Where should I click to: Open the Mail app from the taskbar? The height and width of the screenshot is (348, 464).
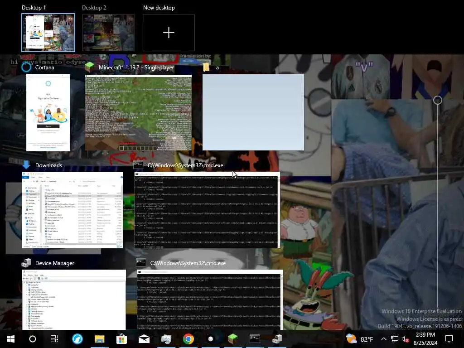144,339
